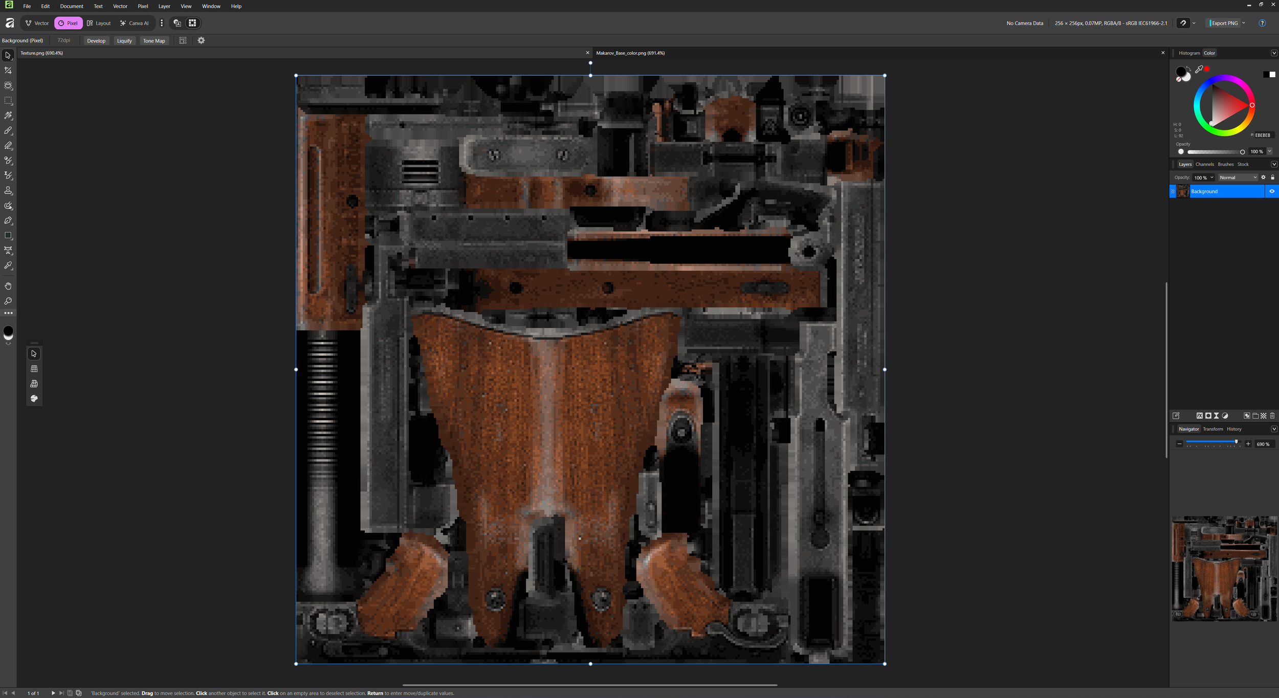Click the Liquify button
1279x698 pixels.
(124, 41)
